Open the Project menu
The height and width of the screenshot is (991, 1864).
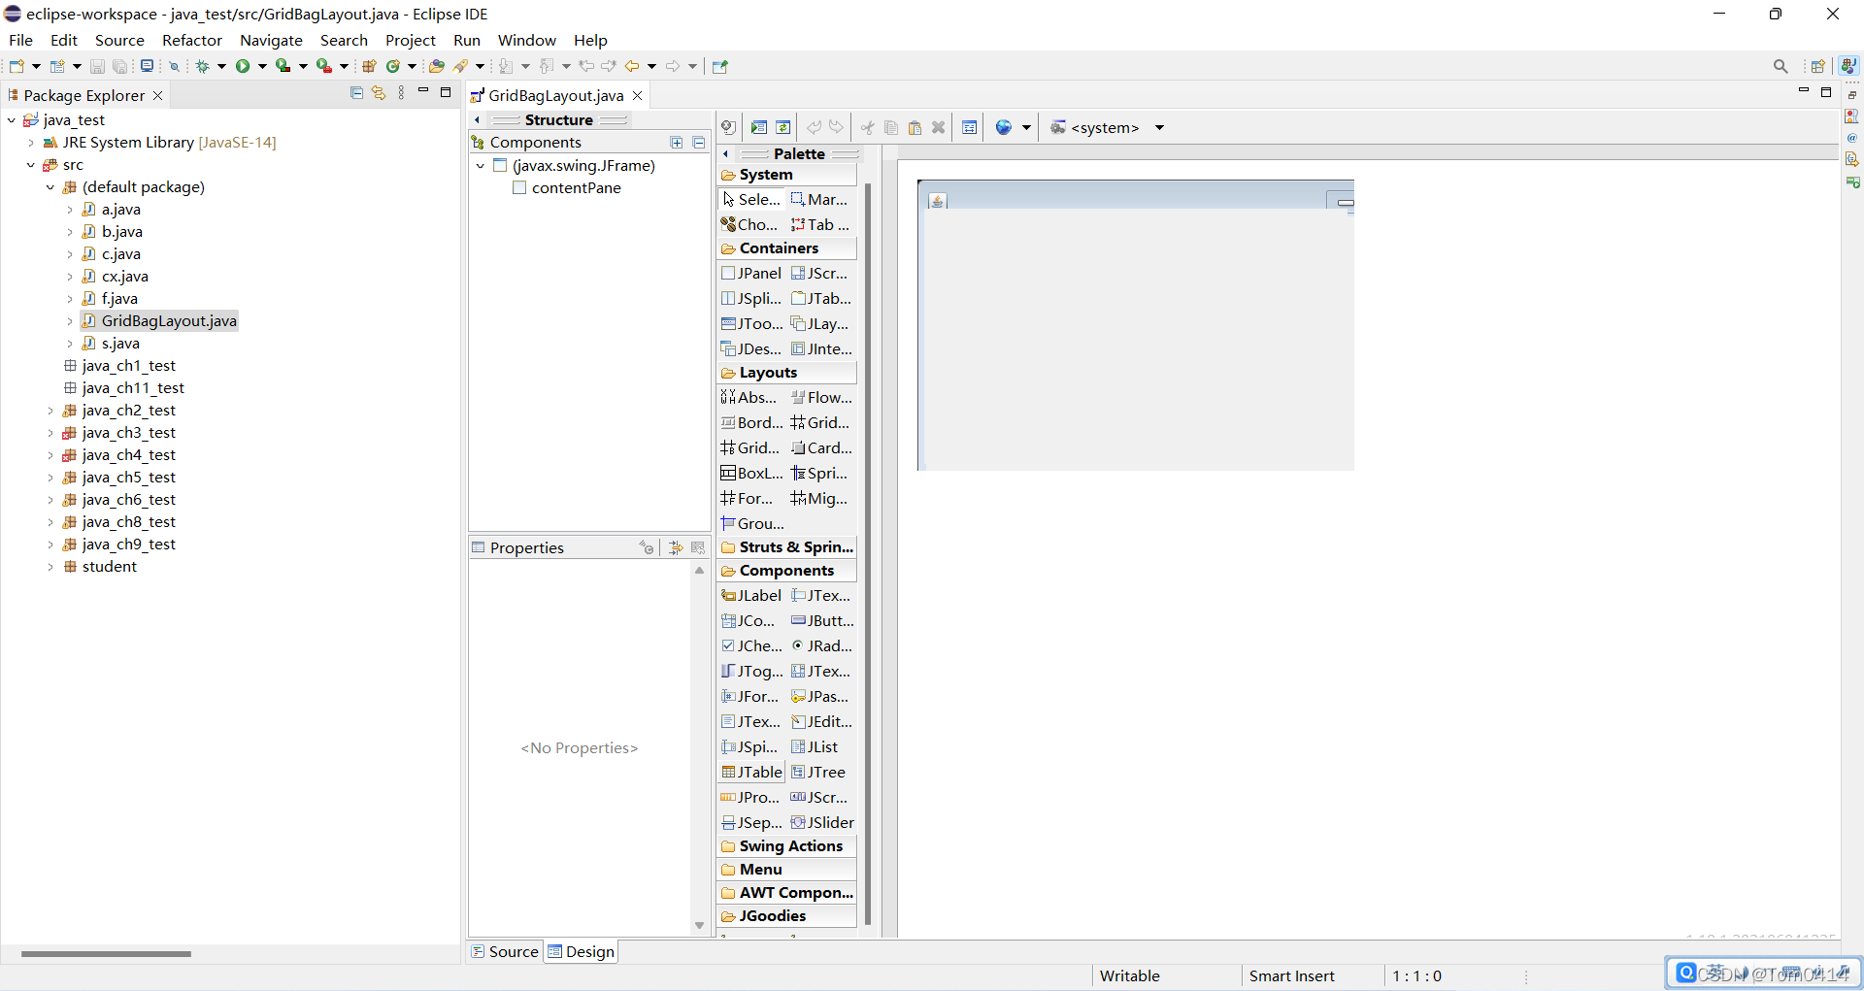411,40
